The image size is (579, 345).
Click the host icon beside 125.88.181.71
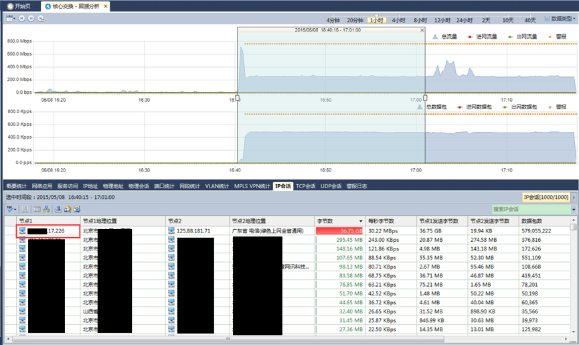(172, 231)
